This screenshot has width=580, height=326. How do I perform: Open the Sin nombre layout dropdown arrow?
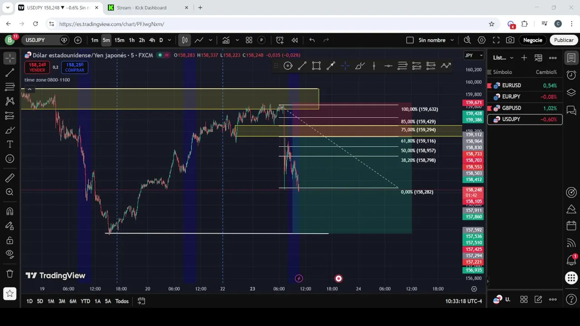tap(452, 40)
